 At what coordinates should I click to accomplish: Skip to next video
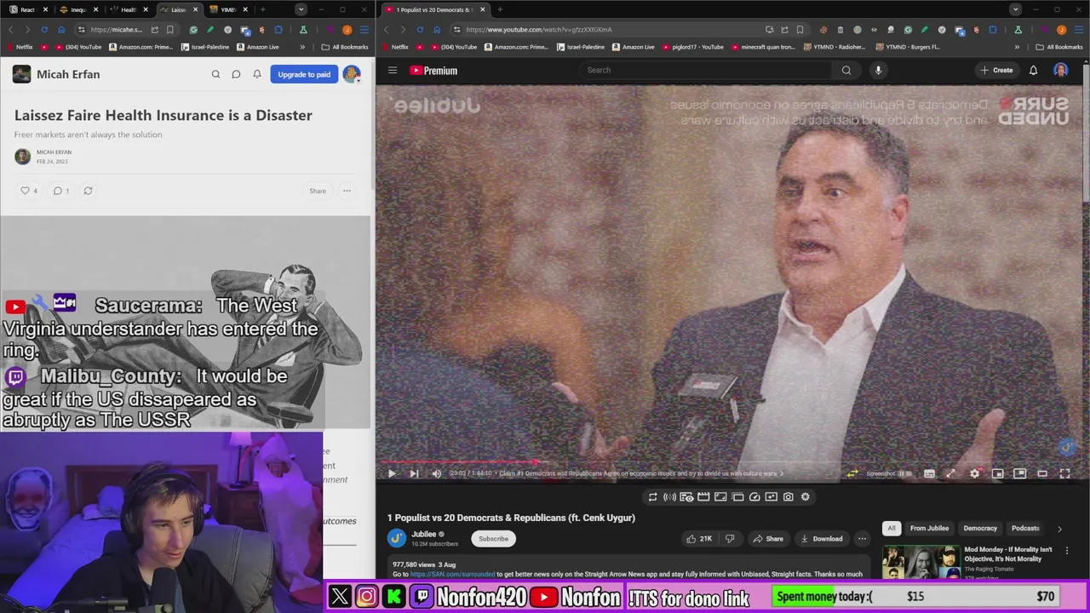(x=414, y=473)
